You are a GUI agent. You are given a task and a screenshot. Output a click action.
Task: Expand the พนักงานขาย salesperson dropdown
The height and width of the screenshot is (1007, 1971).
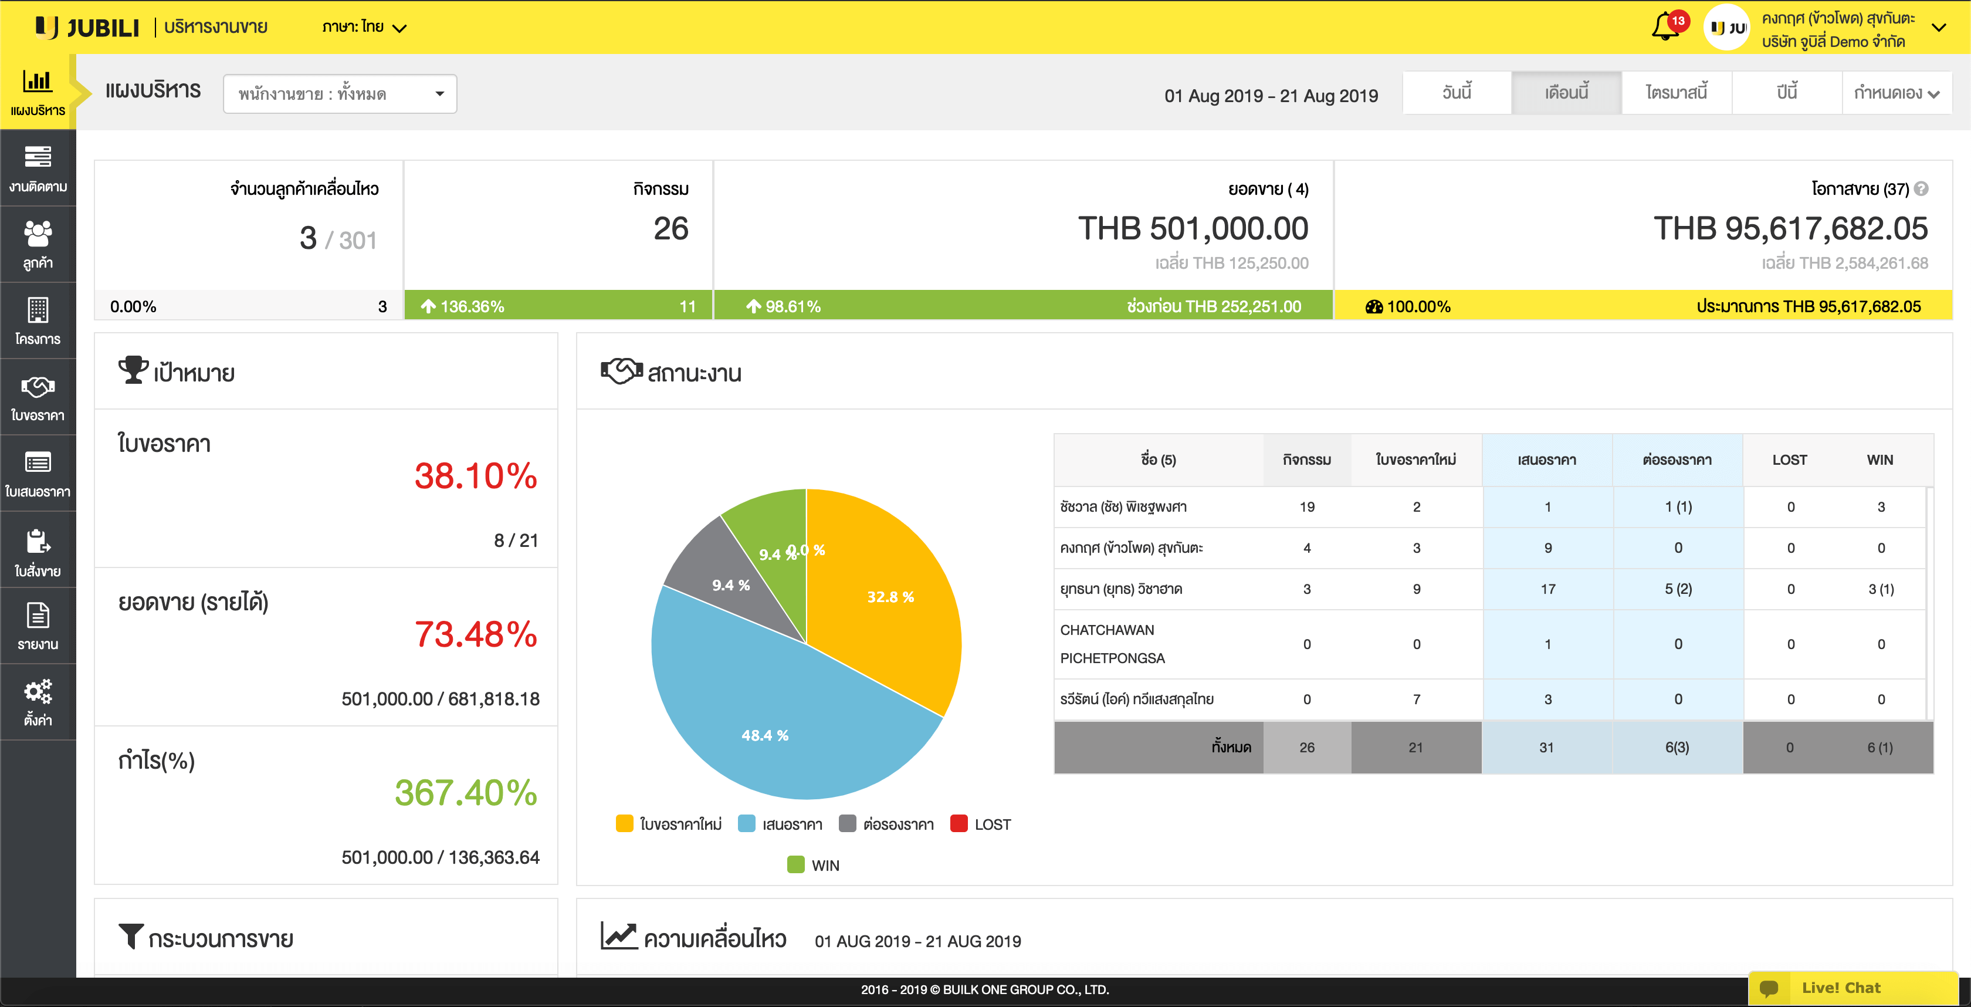(340, 93)
